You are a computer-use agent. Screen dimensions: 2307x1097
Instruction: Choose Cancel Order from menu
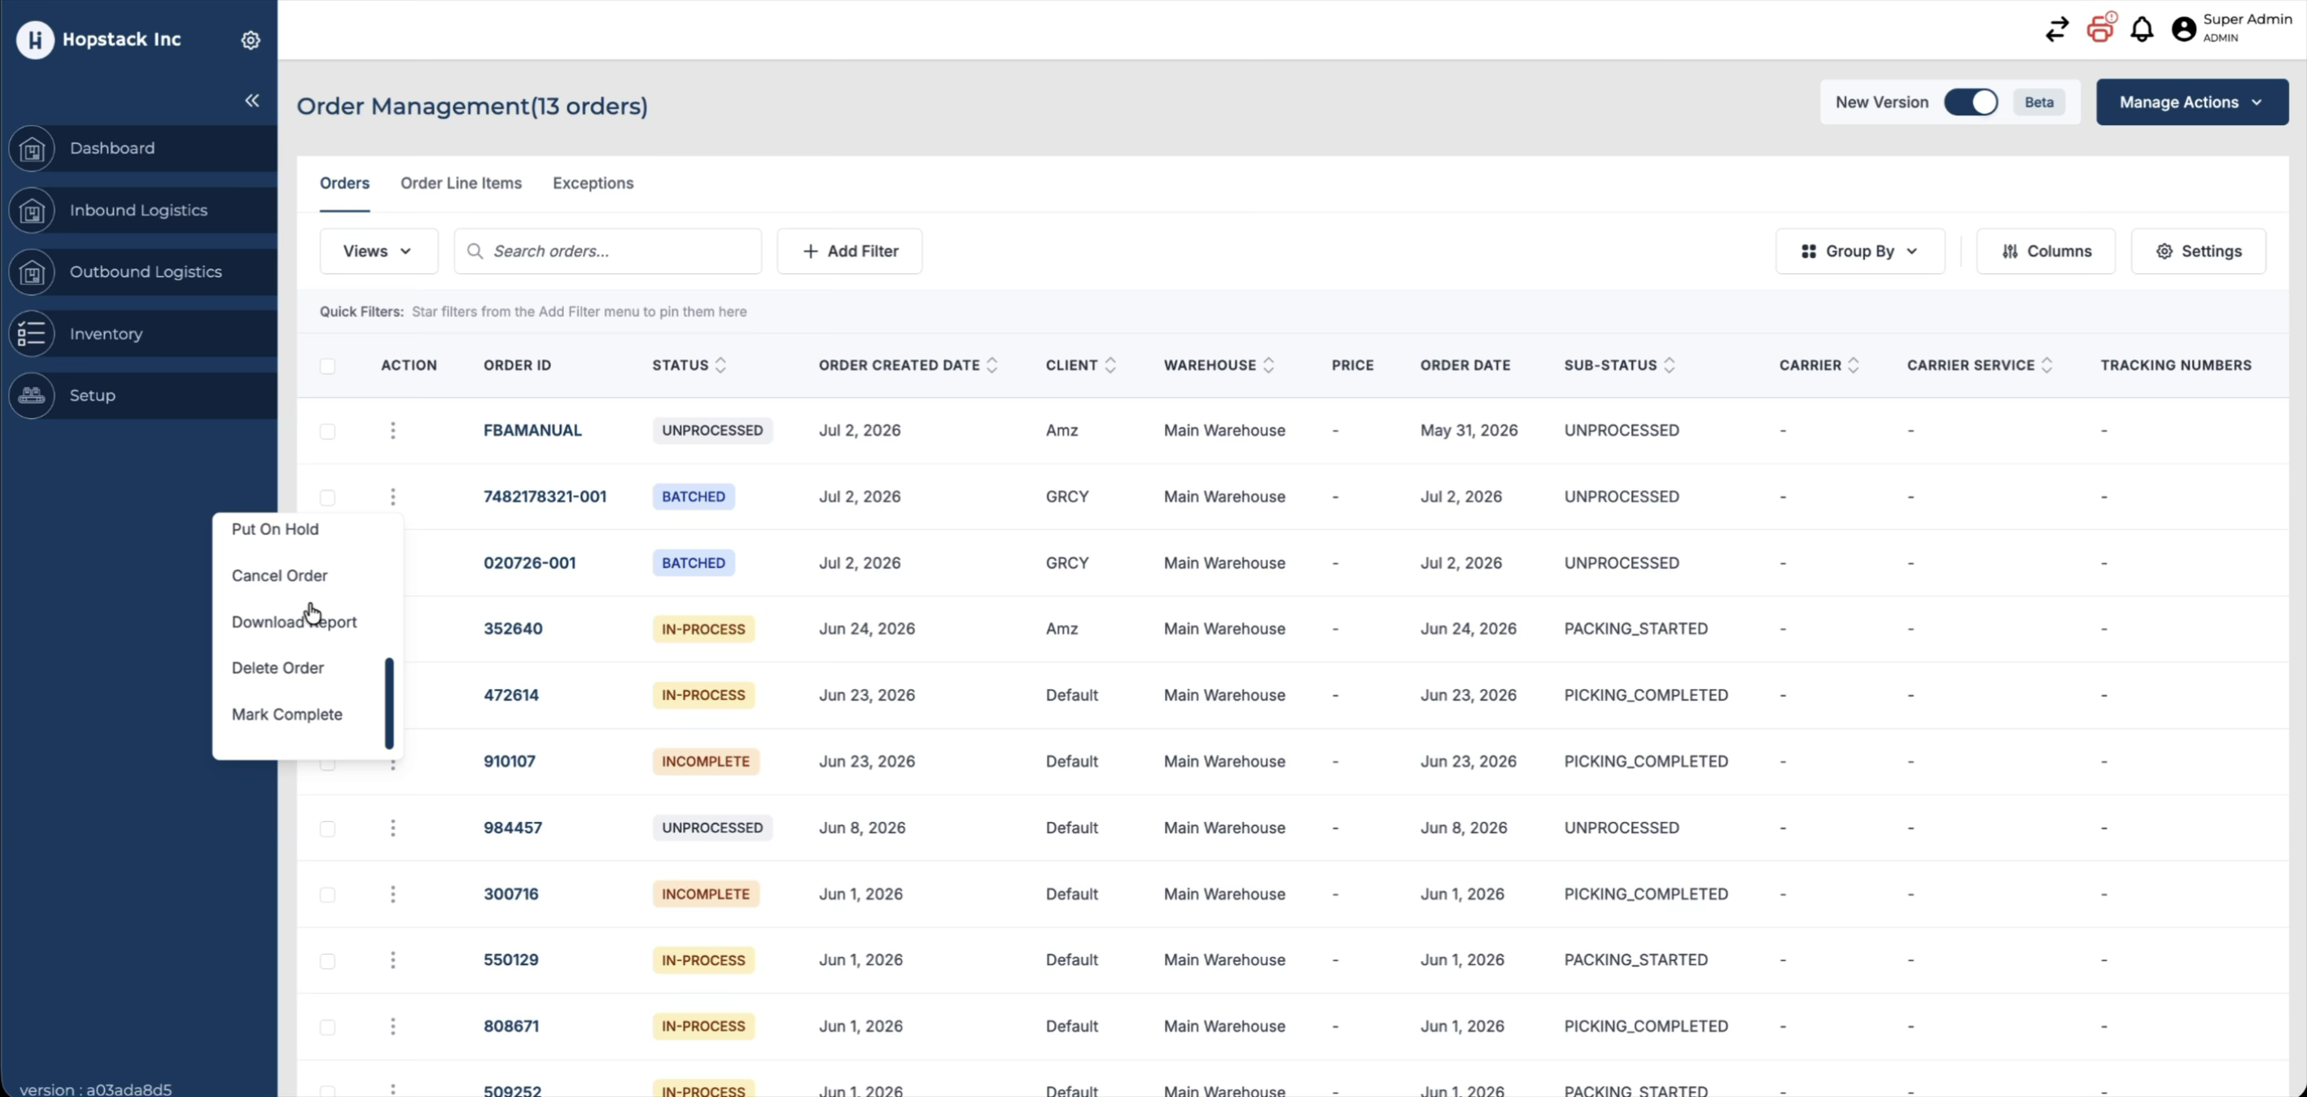tap(279, 576)
